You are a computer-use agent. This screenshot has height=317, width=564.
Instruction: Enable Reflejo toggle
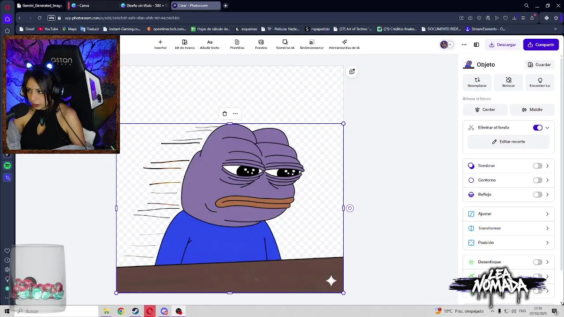coord(538,195)
